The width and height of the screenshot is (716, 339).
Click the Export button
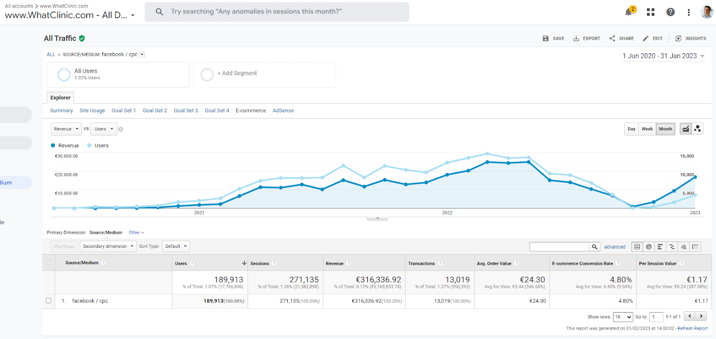pos(587,38)
